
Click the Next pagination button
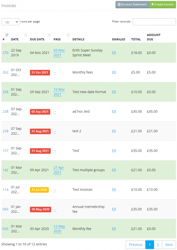169,245
